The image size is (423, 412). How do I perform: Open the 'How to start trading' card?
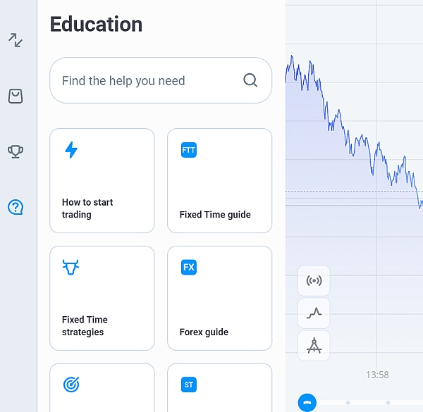click(102, 181)
